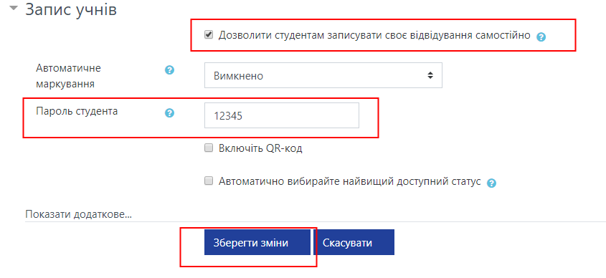Open help for student self-recording attendance option
Screen dimensions: 606x278
[541, 37]
